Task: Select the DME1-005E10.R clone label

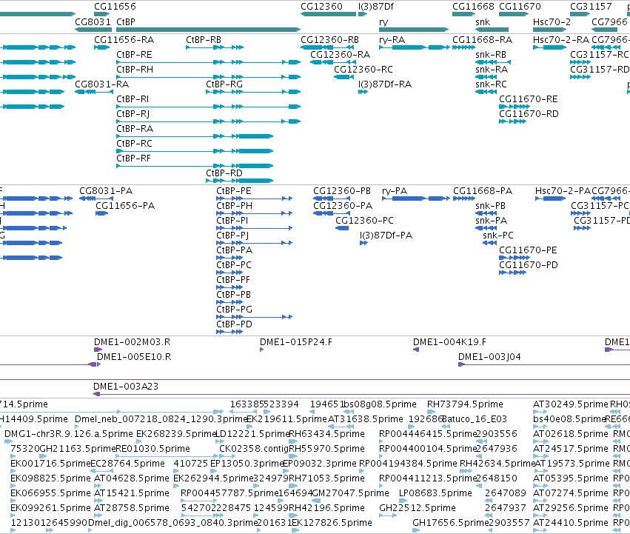Action: click(x=134, y=357)
